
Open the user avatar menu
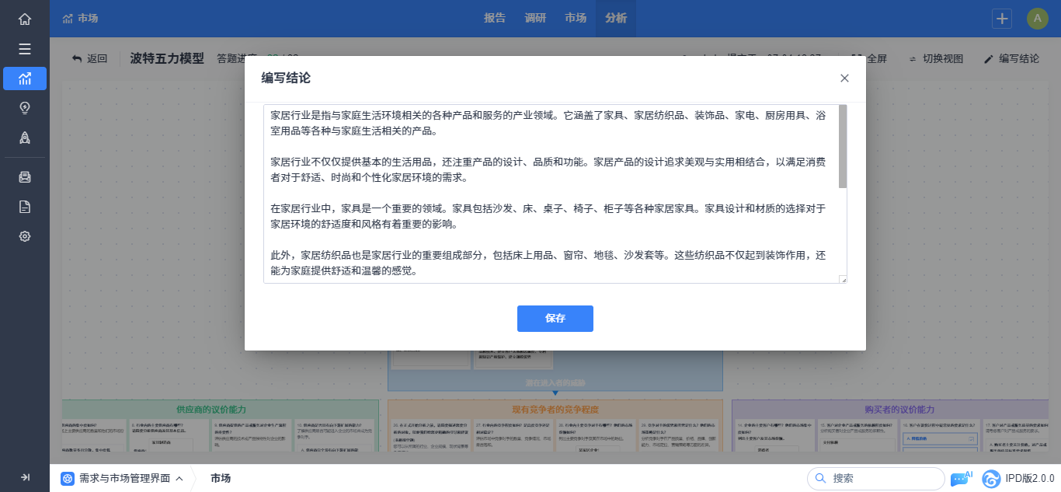[1038, 19]
